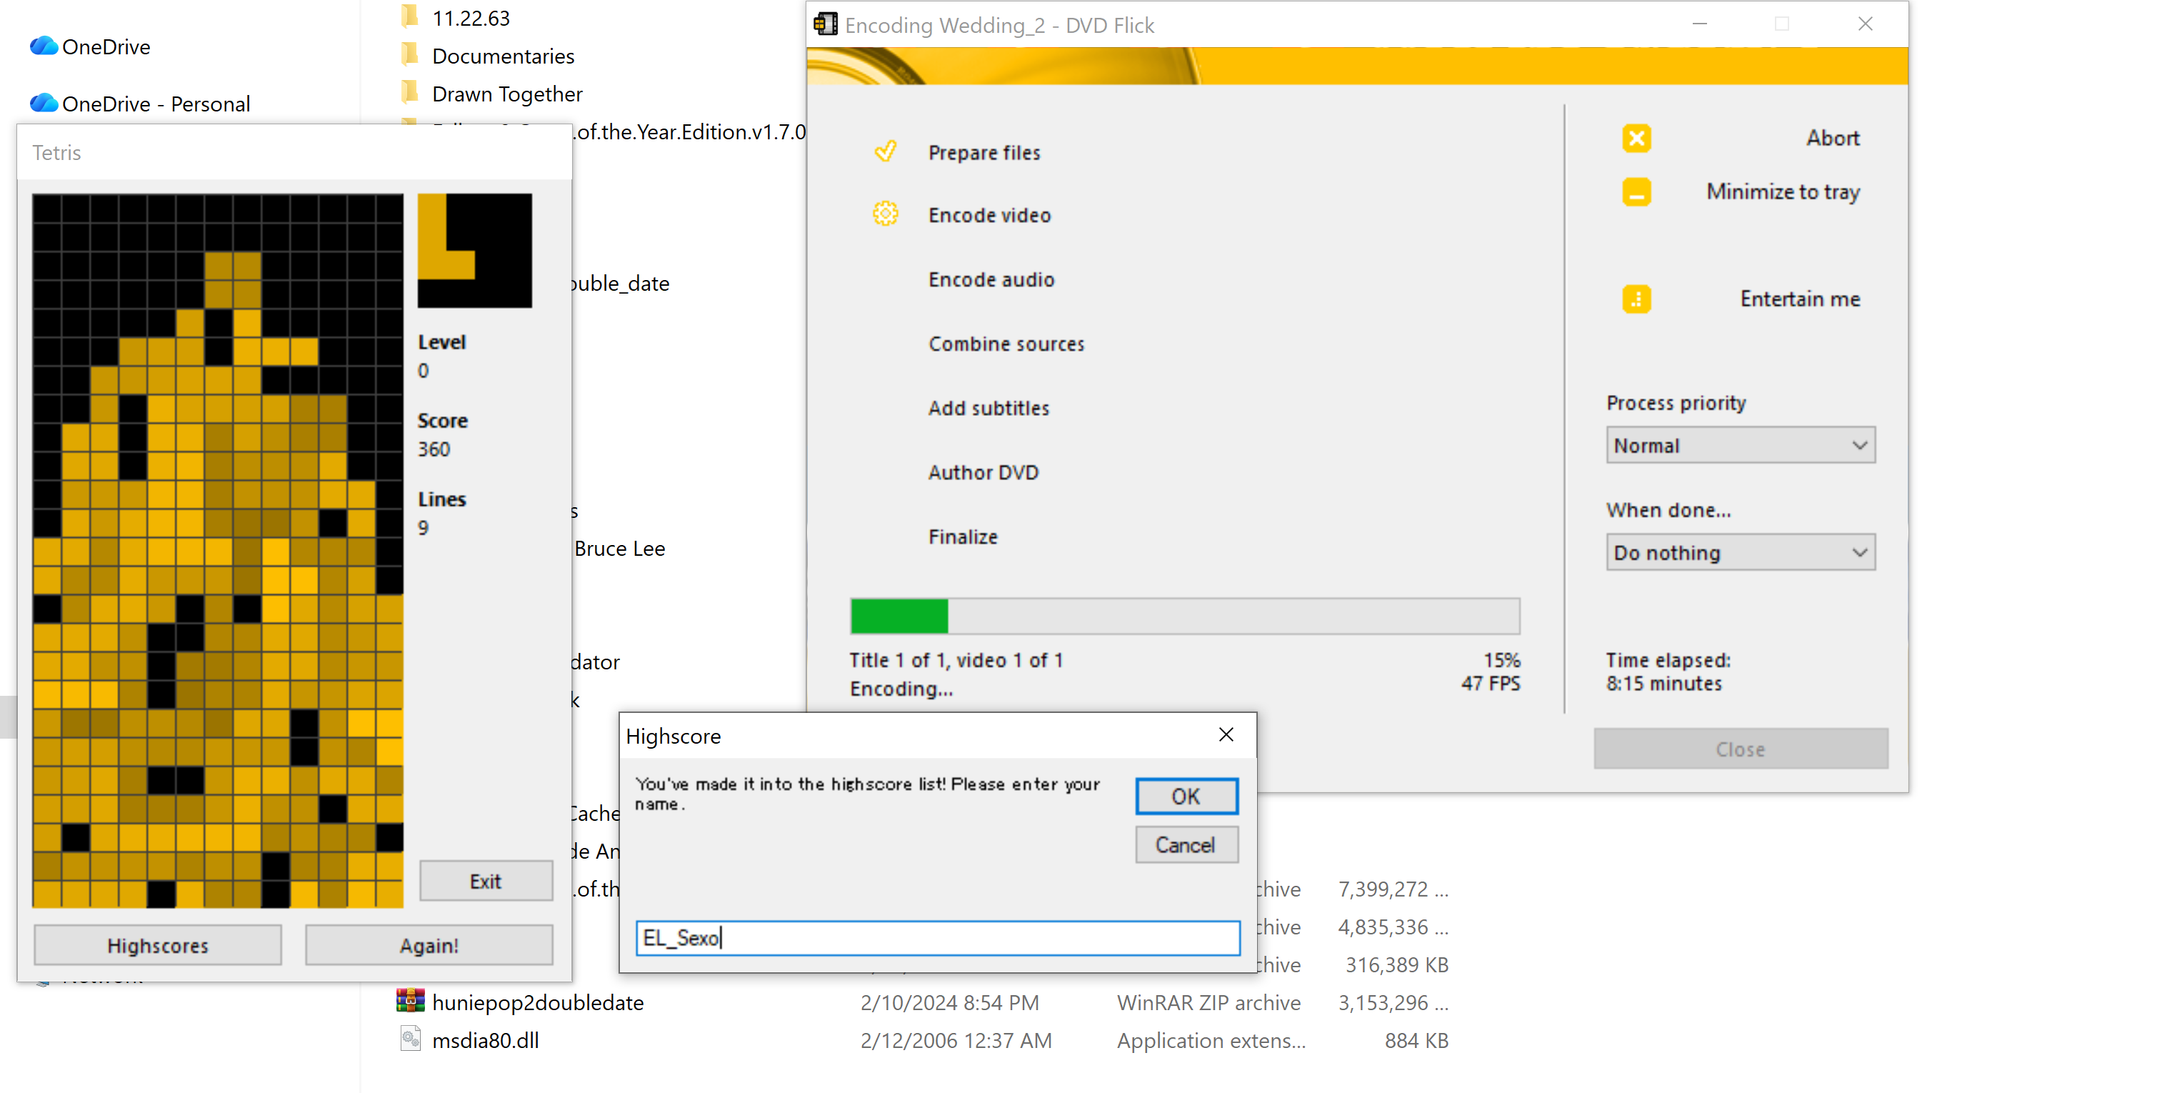Open the Tetris Highscores list

(x=157, y=944)
